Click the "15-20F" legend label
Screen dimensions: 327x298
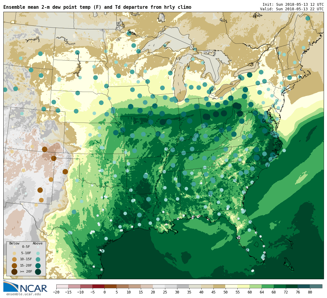coord(26,266)
